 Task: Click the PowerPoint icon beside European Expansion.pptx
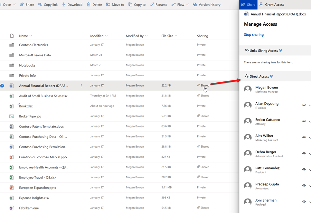(12, 188)
